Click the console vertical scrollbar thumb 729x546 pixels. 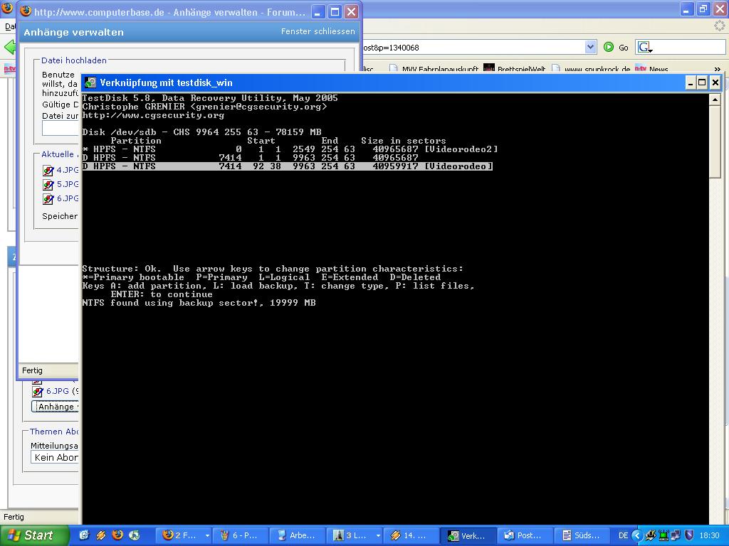[715, 141]
